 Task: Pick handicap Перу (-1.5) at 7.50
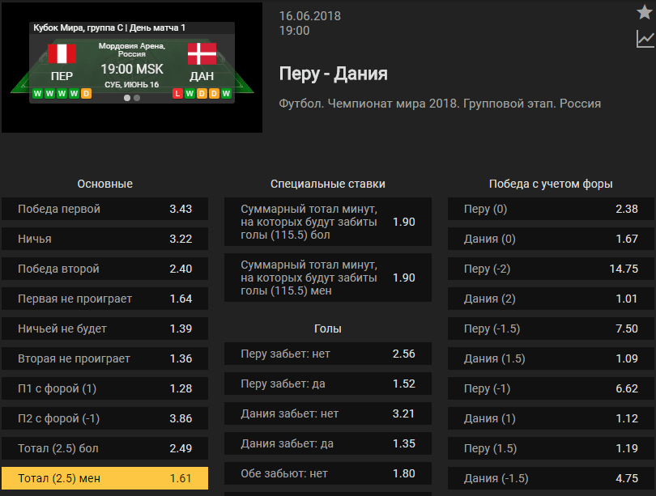pyautogui.click(x=551, y=329)
